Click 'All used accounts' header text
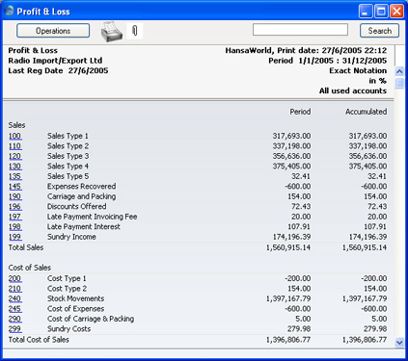 353,91
